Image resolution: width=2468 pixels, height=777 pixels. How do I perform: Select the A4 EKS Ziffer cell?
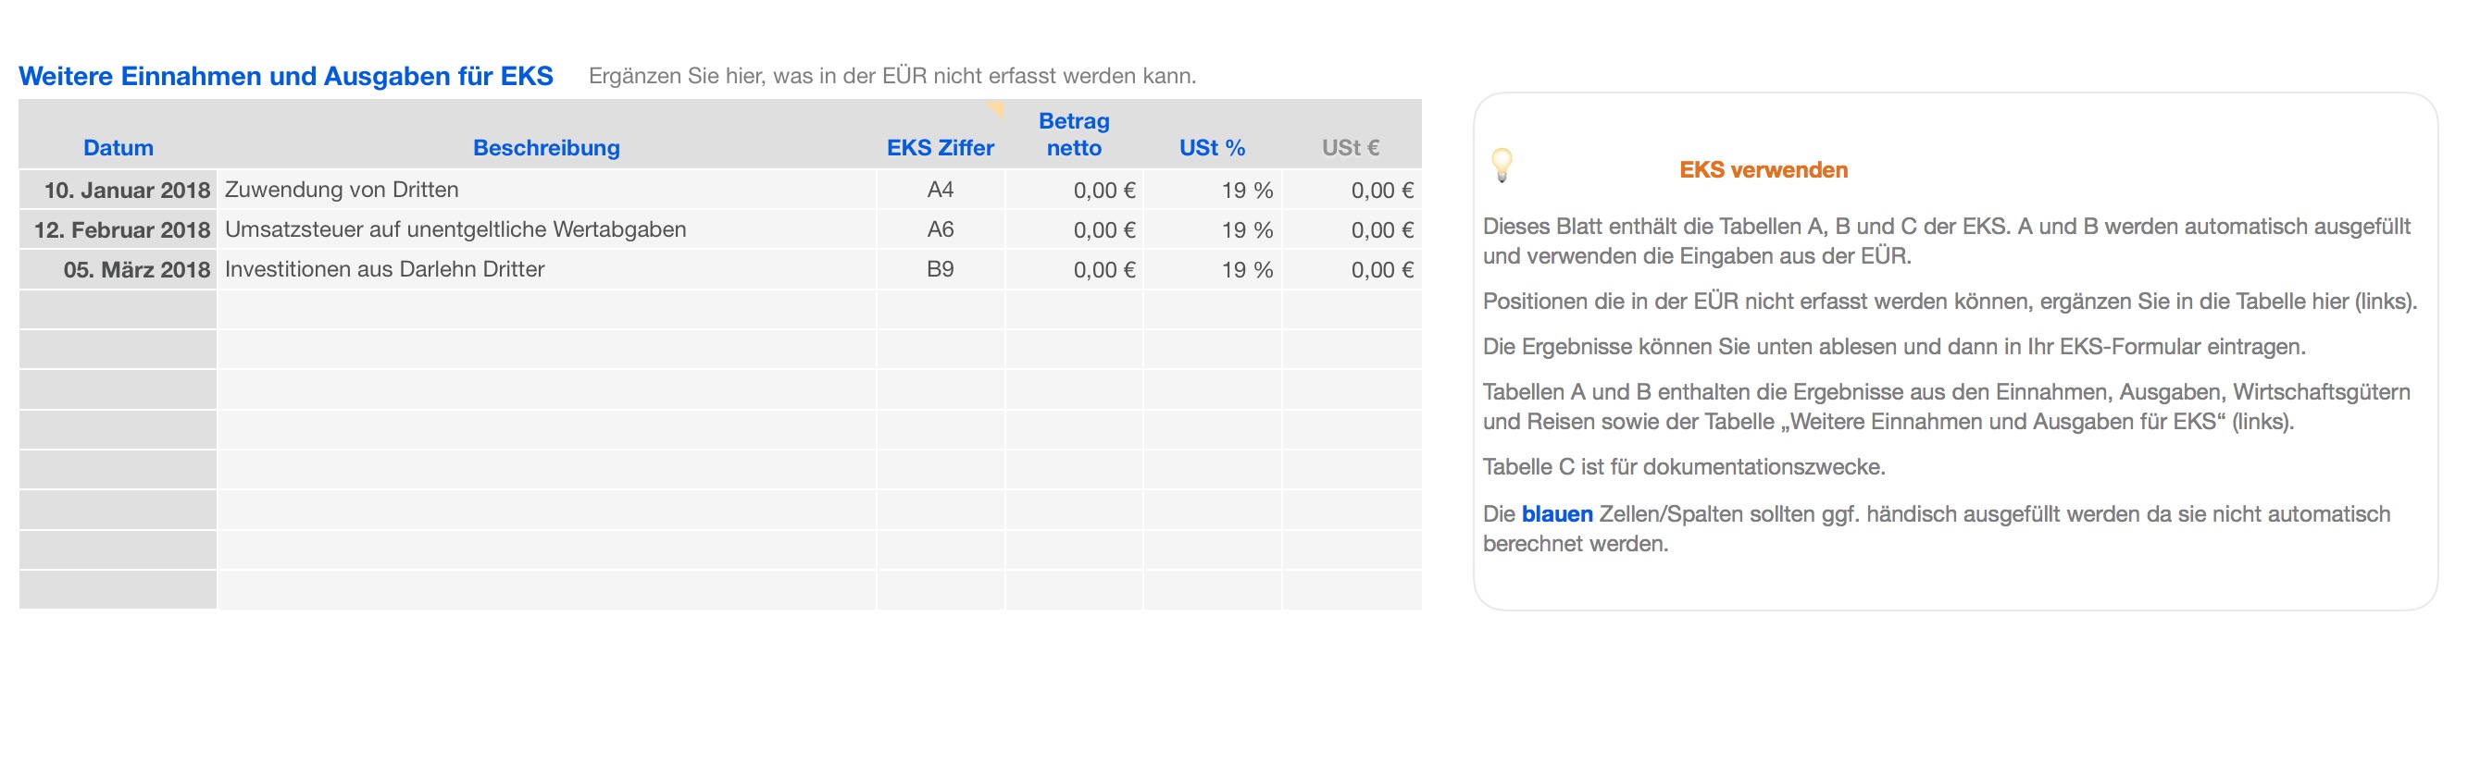pyautogui.click(x=940, y=191)
